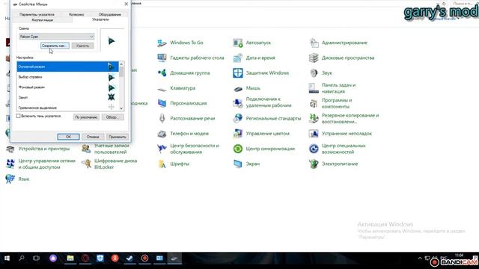The image size is (479, 269).
Task: Click the По умолчанию button
Action: 86,117
